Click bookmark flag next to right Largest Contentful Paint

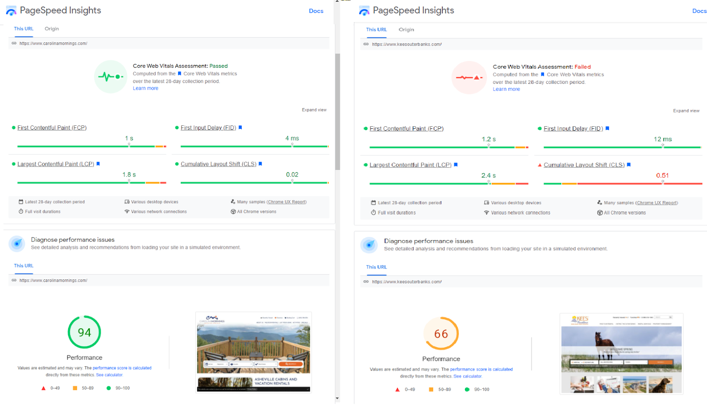pos(456,165)
